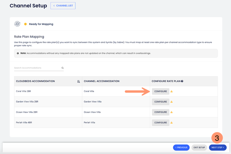Click the warning icon in Ocean View Villa row

click(172, 112)
